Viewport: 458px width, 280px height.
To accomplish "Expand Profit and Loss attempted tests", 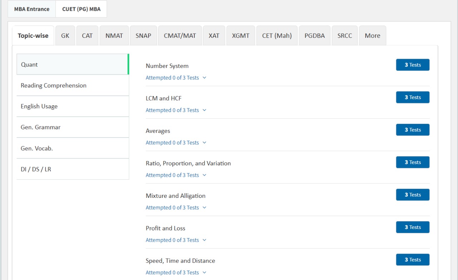I will pyautogui.click(x=176, y=240).
